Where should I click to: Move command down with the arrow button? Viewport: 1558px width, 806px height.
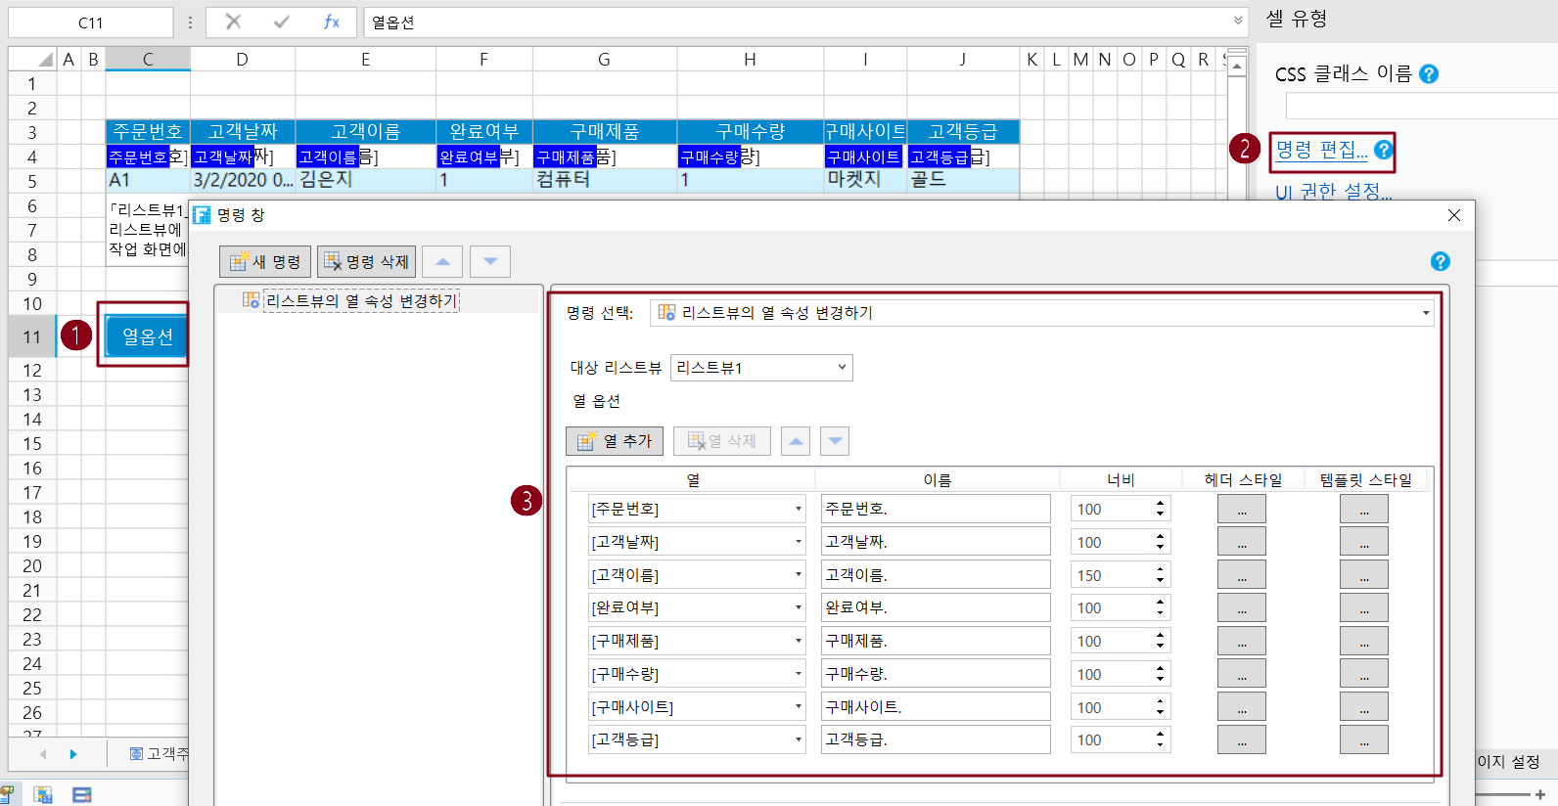[x=490, y=261]
